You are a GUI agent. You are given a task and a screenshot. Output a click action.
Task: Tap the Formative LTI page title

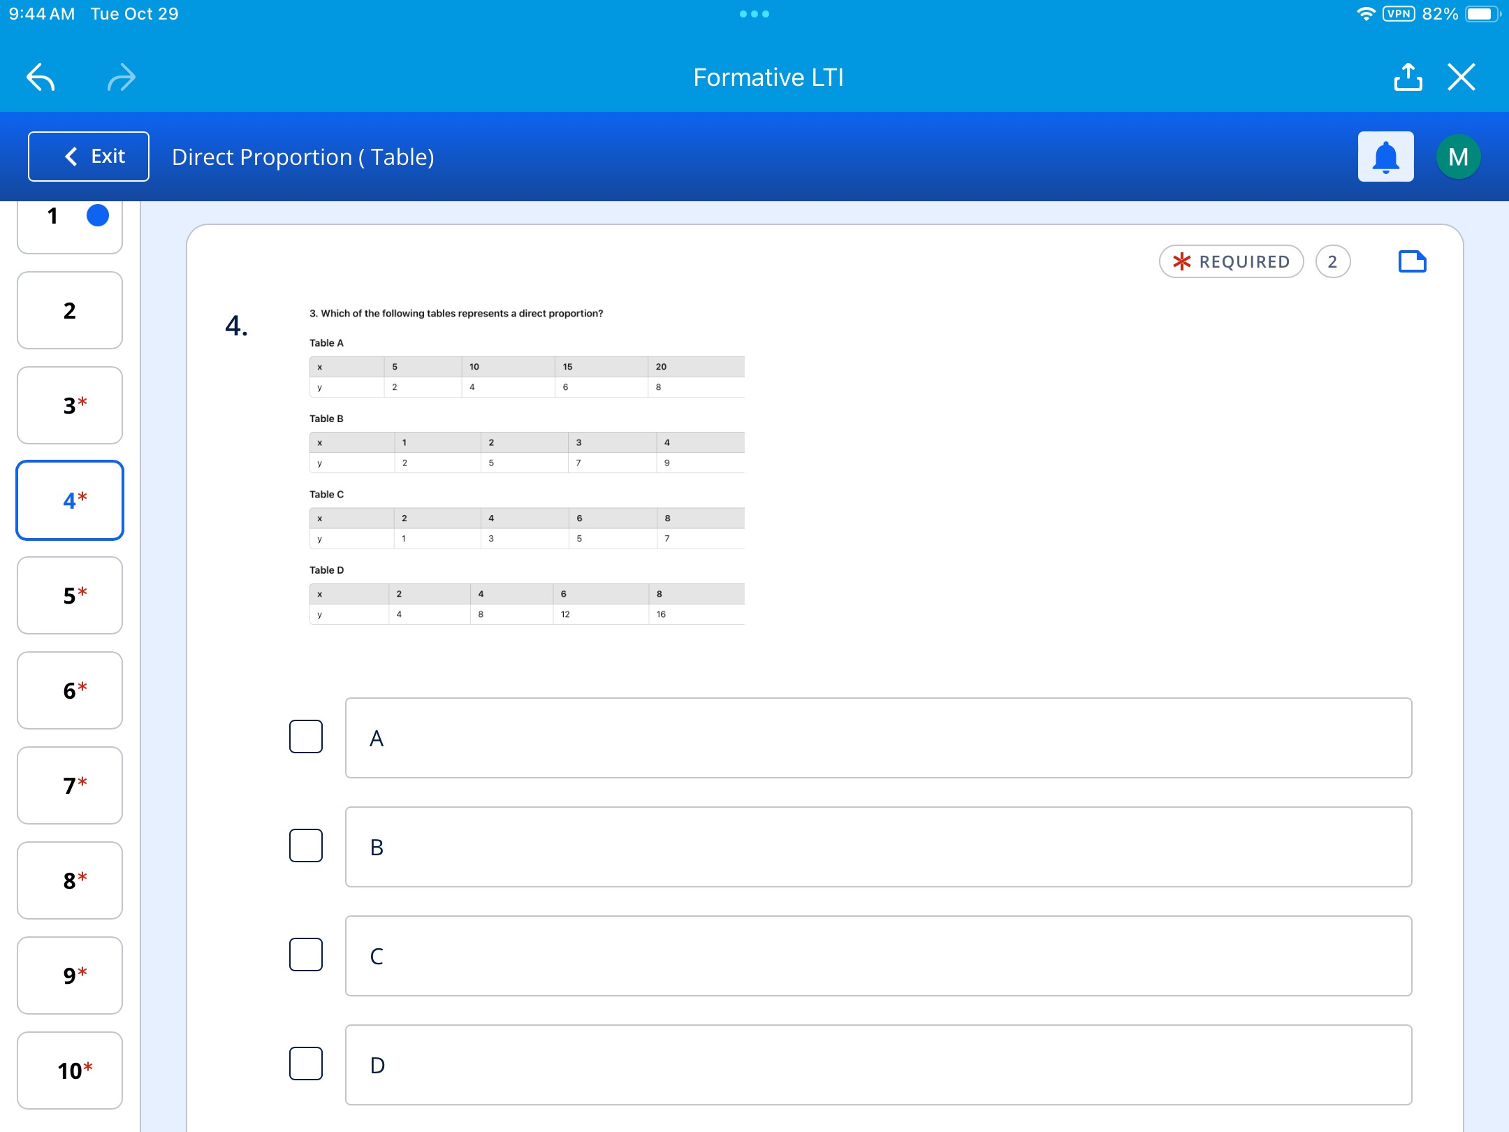[x=768, y=77]
